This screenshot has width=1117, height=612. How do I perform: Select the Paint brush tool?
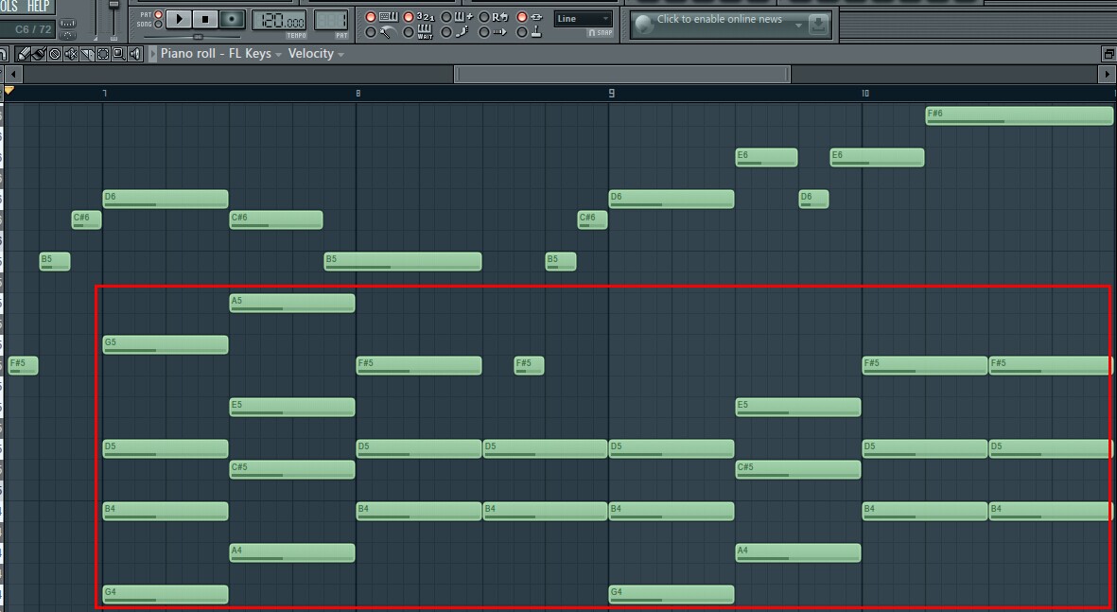pyautogui.click(x=39, y=53)
